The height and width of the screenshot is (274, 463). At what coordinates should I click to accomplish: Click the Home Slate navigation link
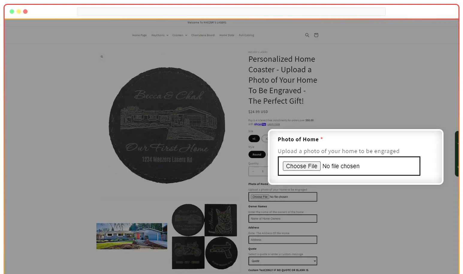[227, 35]
